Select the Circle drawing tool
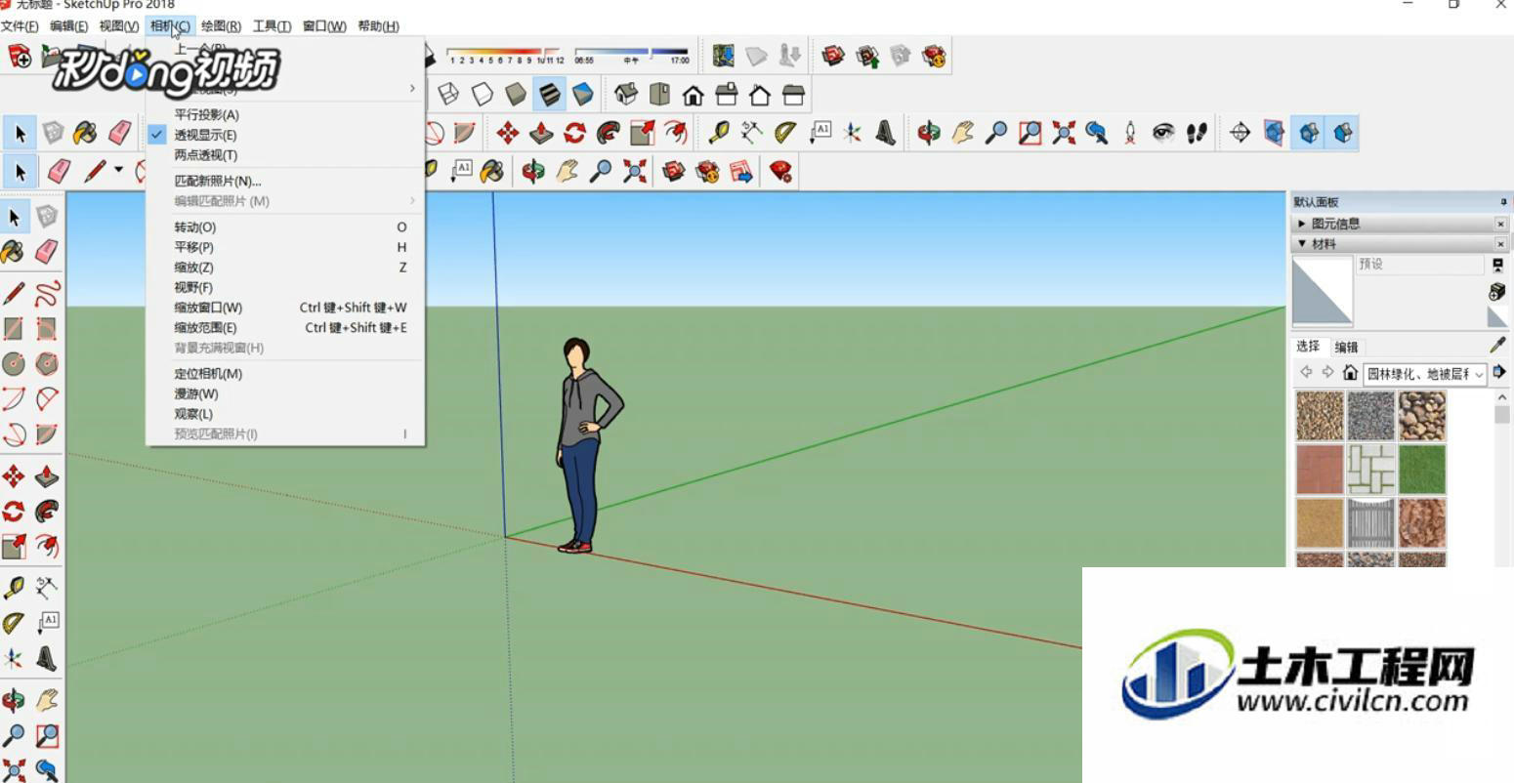This screenshot has height=783, width=1514. (14, 364)
